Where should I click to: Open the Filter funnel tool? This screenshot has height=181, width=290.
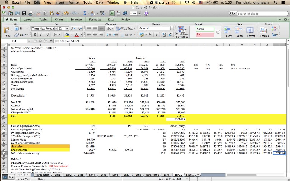coord(102,14)
